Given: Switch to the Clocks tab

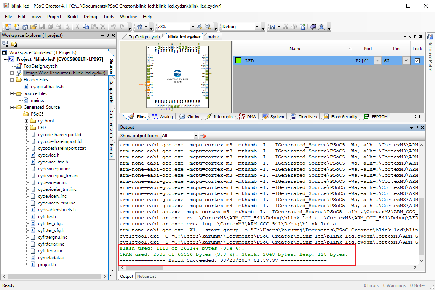Looking at the screenshot, I should 189,117.
